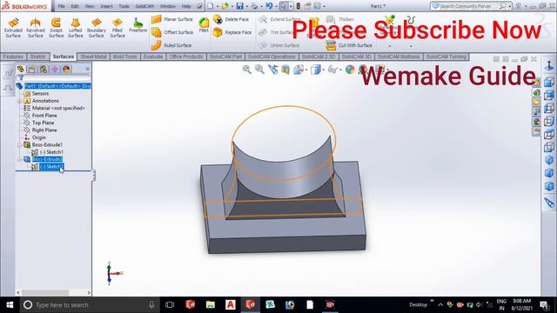Switch to the Evaluate tab

pos(153,57)
